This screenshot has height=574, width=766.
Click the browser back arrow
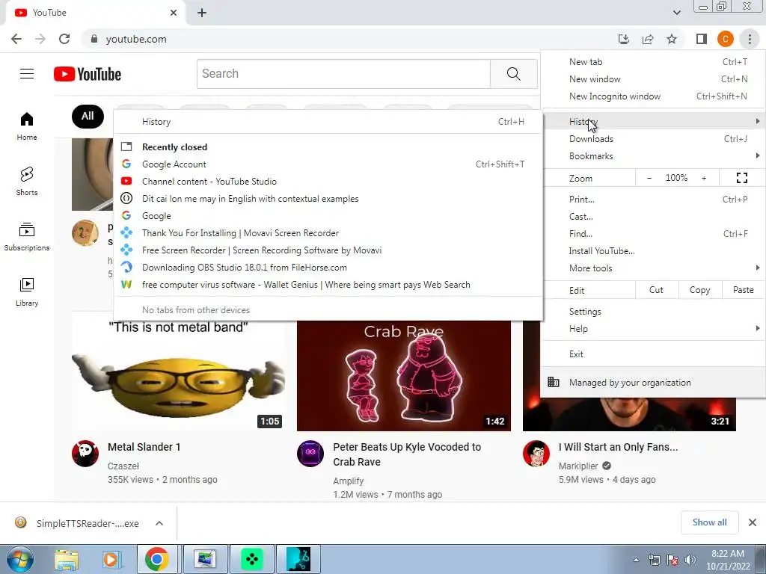click(x=16, y=39)
